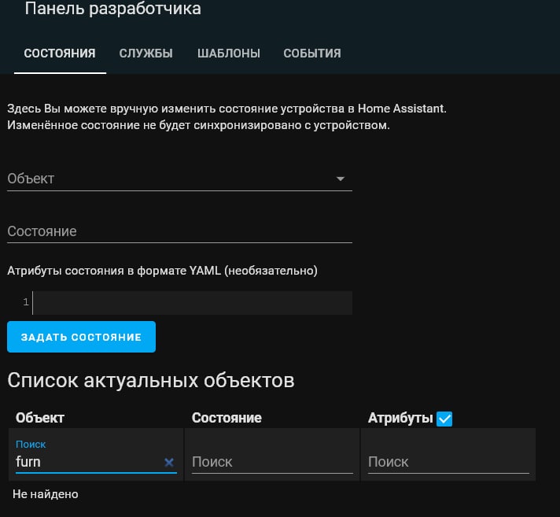Click the "Не найдено" message
This screenshot has height=517, width=560.
point(46,494)
